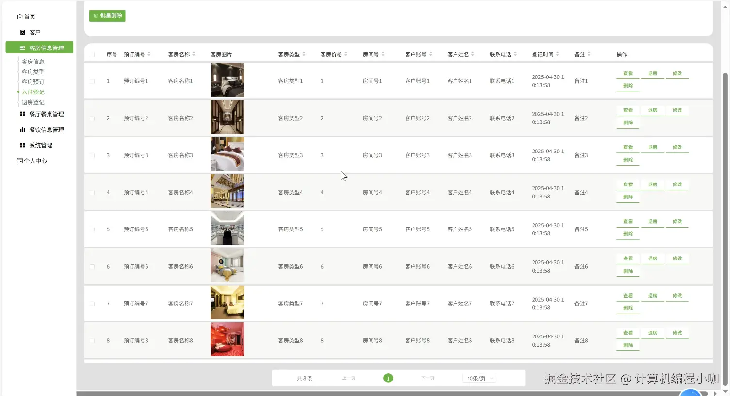The width and height of the screenshot is (730, 396).
Task: Select the checkbox for row 预订编号4
Action: (92, 193)
